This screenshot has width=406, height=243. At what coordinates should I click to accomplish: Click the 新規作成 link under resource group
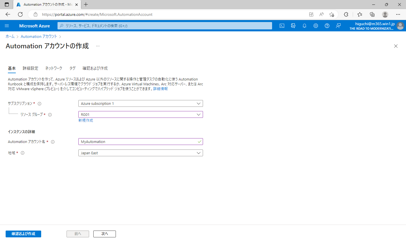coord(86,120)
